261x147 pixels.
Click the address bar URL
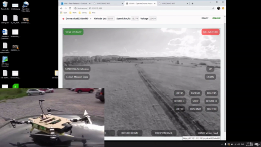95,8
